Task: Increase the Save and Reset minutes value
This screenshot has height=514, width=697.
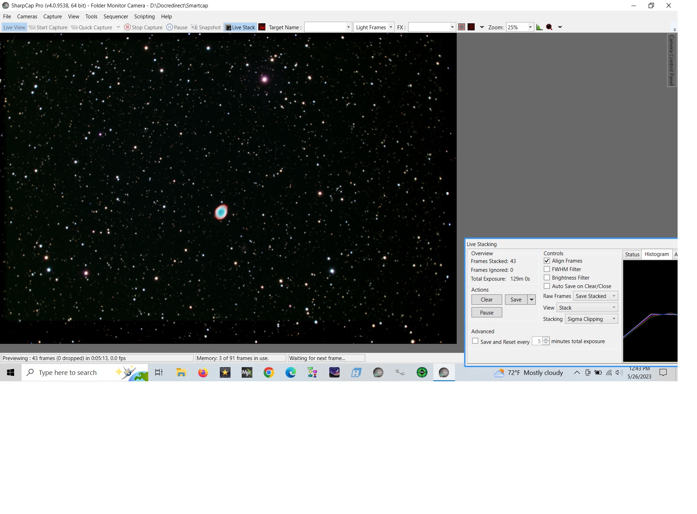Action: tap(546, 339)
